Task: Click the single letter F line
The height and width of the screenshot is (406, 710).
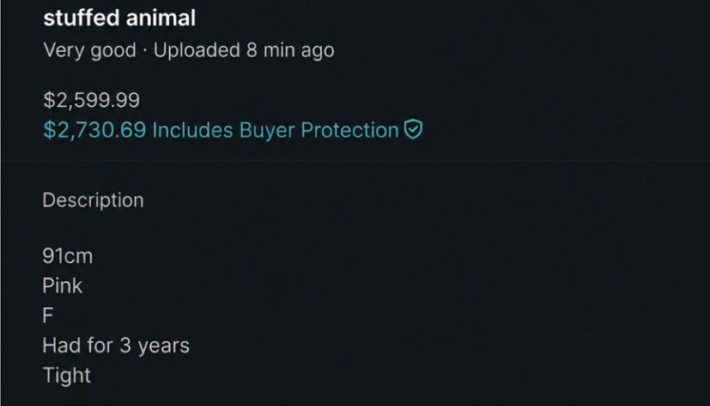Action: coord(48,316)
